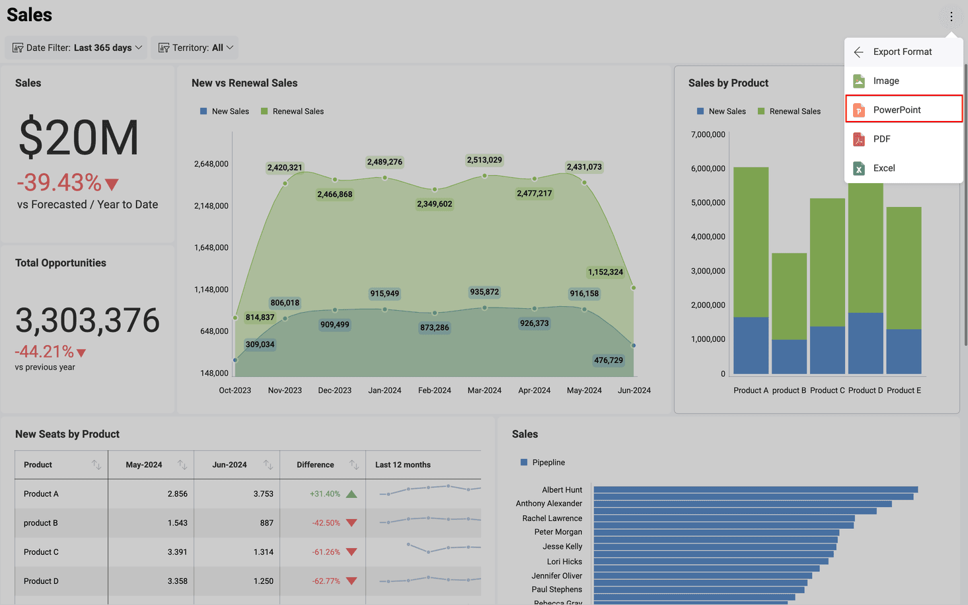The width and height of the screenshot is (968, 605).
Task: Choose Excel export format
Action: (x=903, y=168)
